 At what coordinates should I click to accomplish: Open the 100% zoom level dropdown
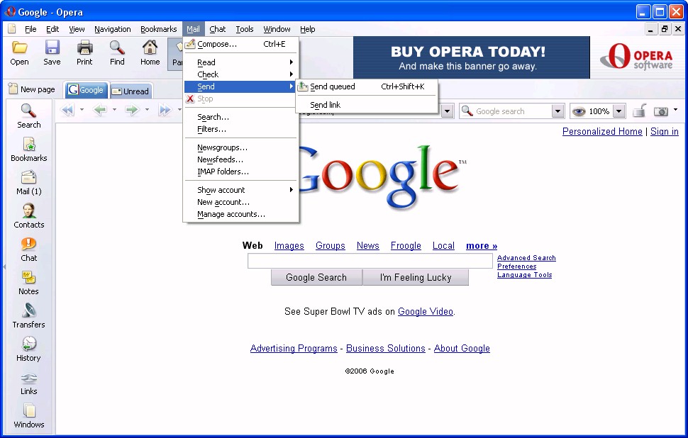pyautogui.click(x=618, y=111)
